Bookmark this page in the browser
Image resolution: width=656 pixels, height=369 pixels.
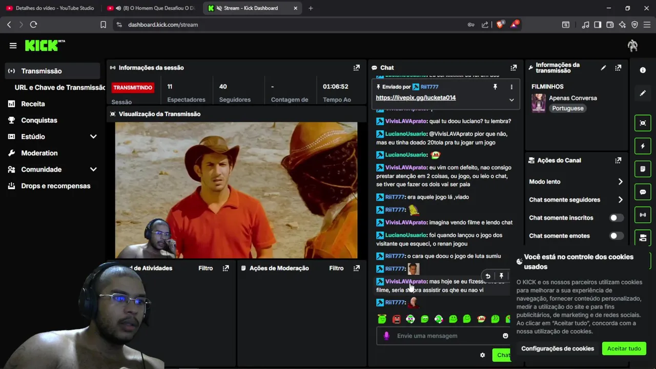coord(103,25)
